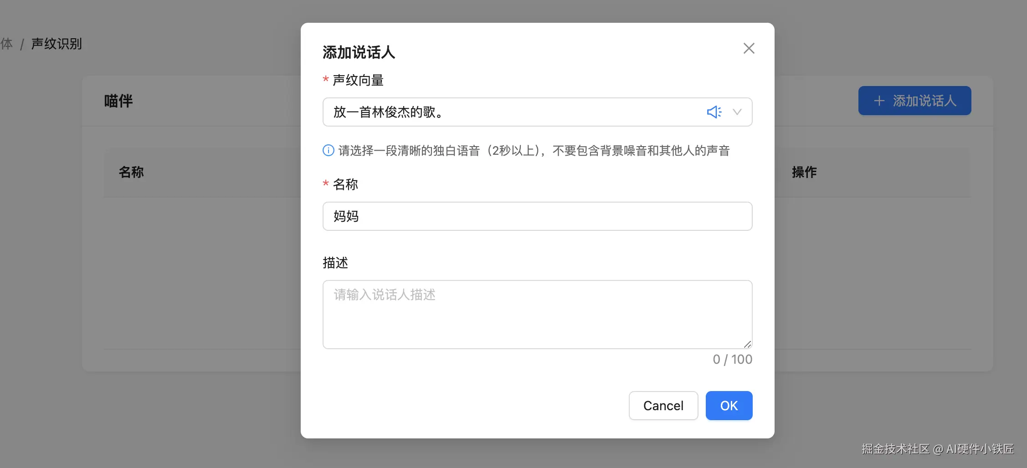Image resolution: width=1027 pixels, height=468 pixels.
Task: Focus the 请输入说话人描述 textarea
Action: (537, 314)
